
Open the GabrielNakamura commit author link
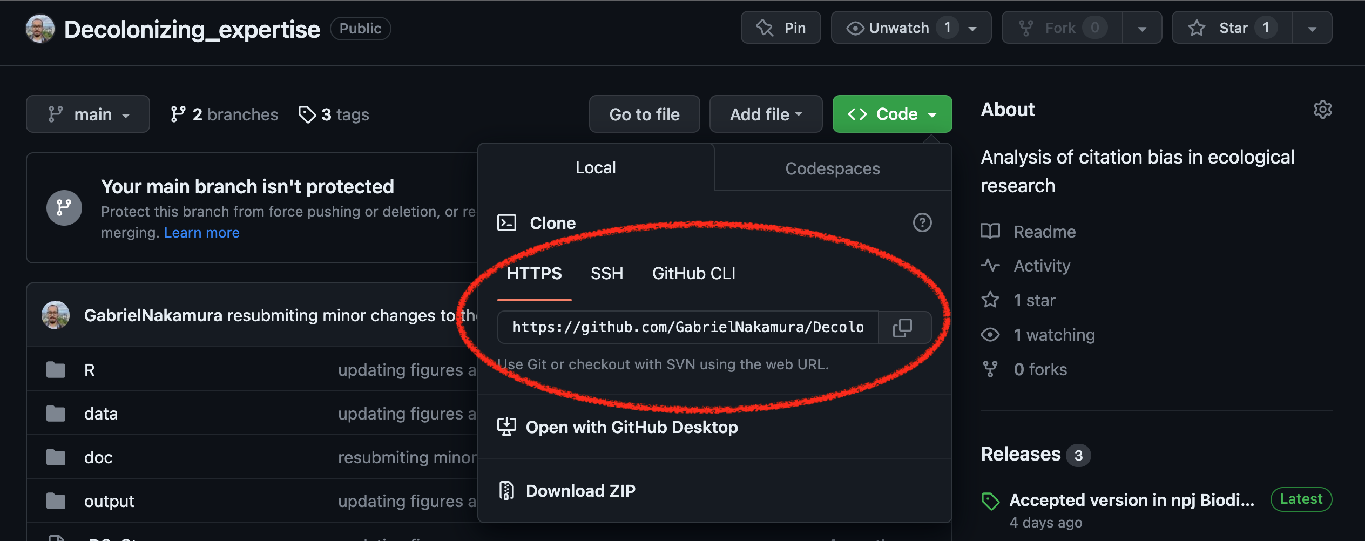(153, 315)
